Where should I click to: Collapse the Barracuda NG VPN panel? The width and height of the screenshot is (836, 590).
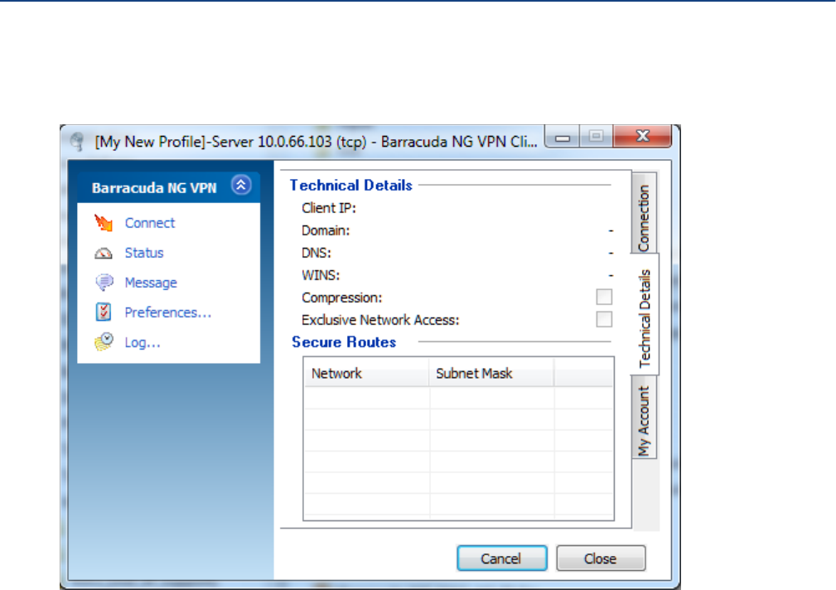(x=241, y=186)
